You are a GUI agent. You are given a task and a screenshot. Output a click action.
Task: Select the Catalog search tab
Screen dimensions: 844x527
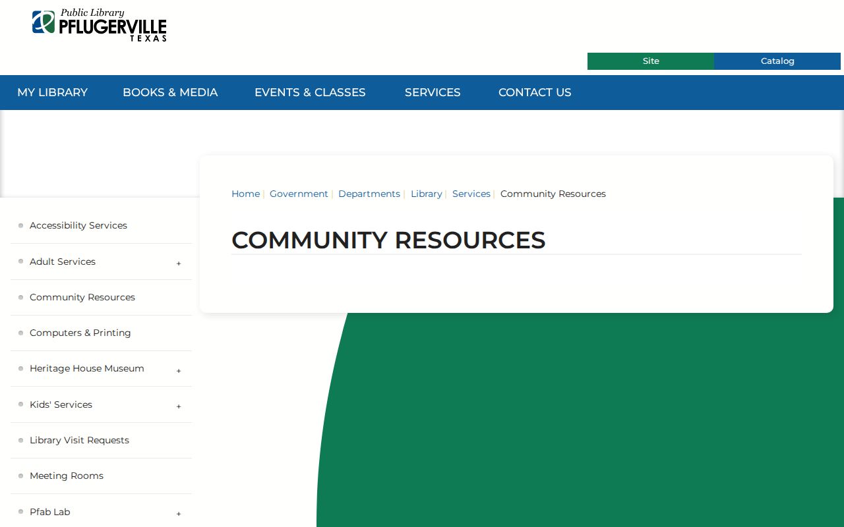[777, 61]
